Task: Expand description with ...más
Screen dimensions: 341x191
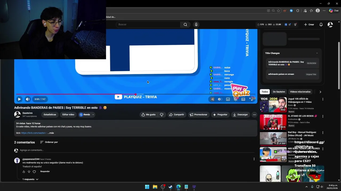Action: 51,133
